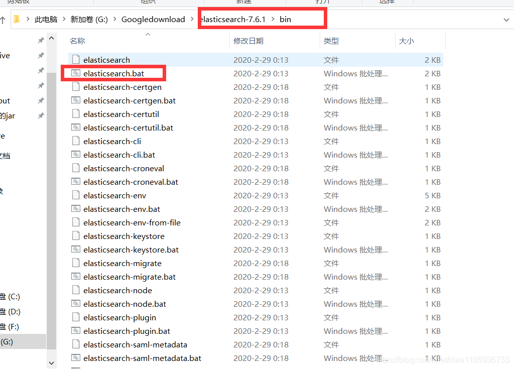The width and height of the screenshot is (514, 369).
Task: Expand chevron before 此电脑 in path
Action: click(28, 20)
